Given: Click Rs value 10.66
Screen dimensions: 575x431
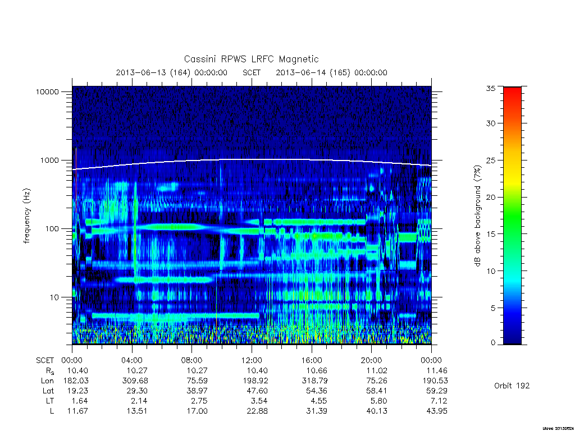Looking at the screenshot, I should point(317,370).
